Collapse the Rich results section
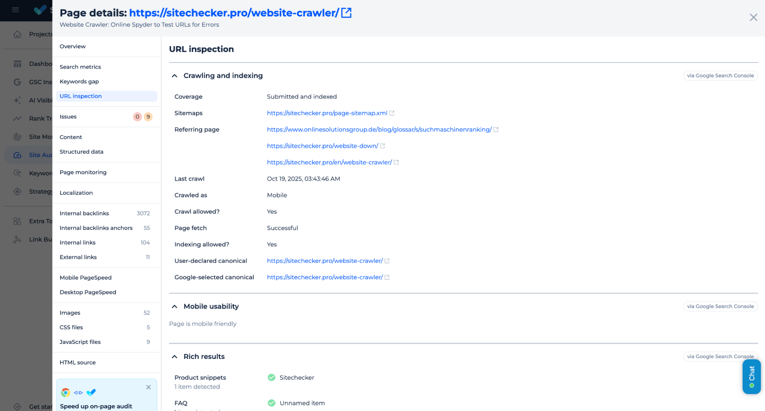The width and height of the screenshot is (765, 411). click(x=175, y=357)
